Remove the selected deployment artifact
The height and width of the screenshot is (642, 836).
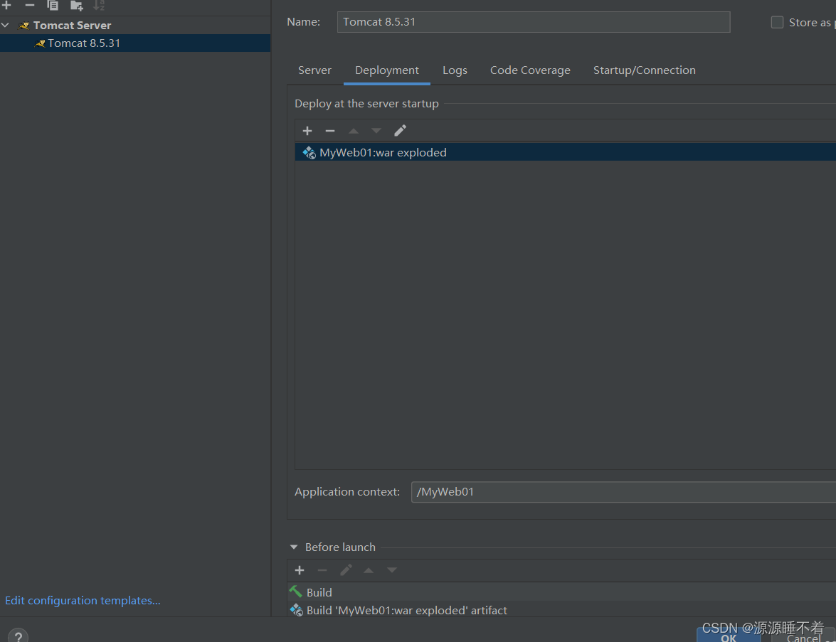330,131
